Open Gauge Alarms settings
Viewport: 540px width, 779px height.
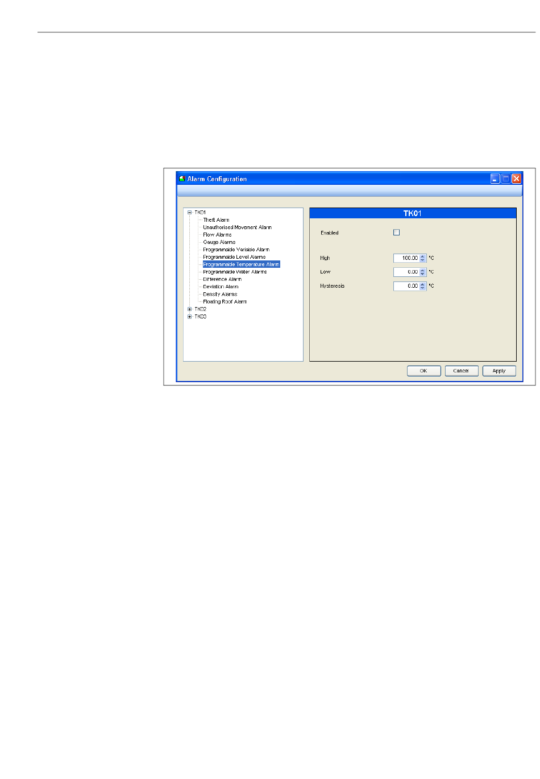coord(219,242)
